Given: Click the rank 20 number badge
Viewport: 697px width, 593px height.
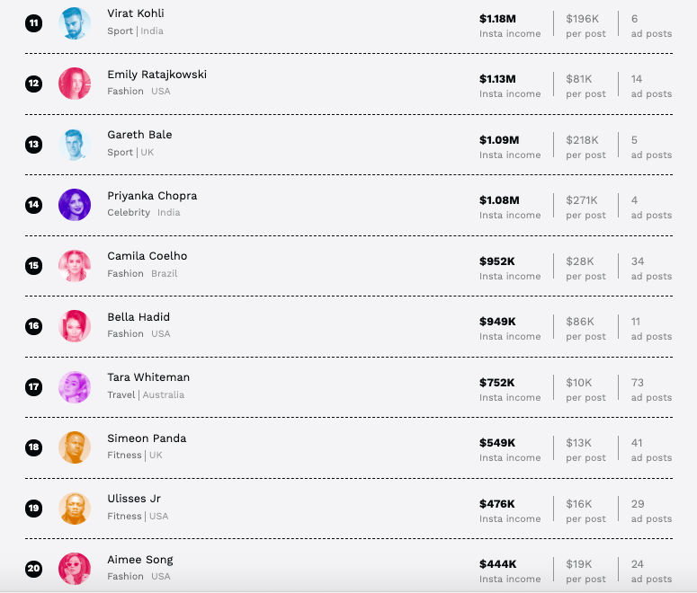Looking at the screenshot, I should (x=34, y=569).
